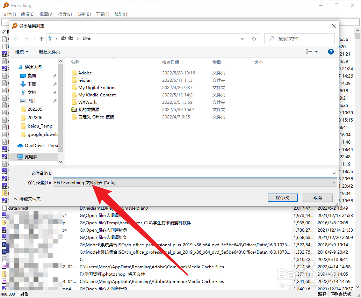Click the Everything results scrollbar up arrow
The width and height of the screenshot is (361, 298).
(x=358, y=30)
